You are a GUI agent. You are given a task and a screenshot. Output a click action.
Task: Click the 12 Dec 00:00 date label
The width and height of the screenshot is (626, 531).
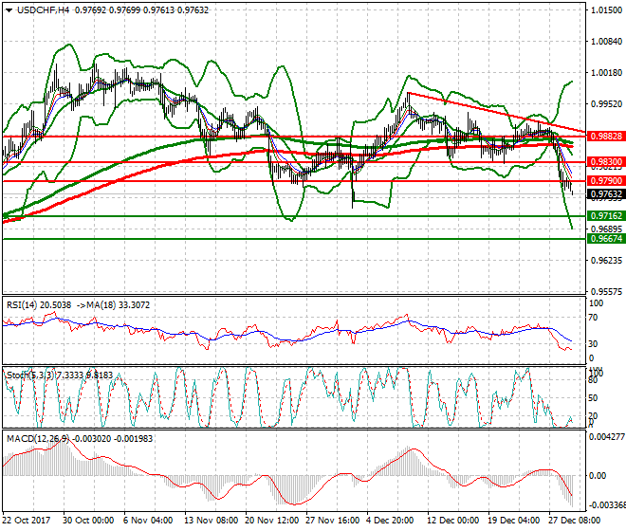tap(453, 521)
